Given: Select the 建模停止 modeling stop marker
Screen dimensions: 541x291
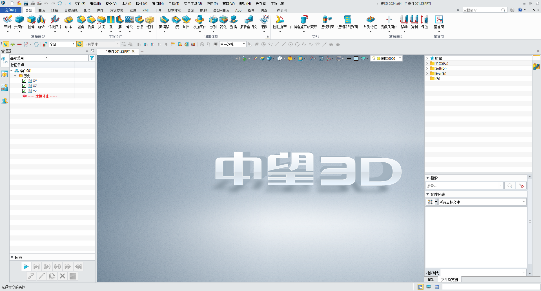Looking at the screenshot, I should (x=42, y=96).
